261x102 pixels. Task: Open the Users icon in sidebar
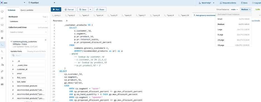pos(2,65)
